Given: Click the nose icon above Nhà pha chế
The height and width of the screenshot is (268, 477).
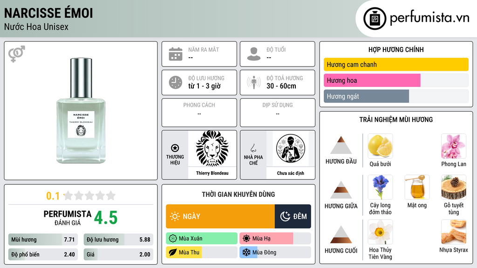Looking at the screenshot, I should [253, 148].
